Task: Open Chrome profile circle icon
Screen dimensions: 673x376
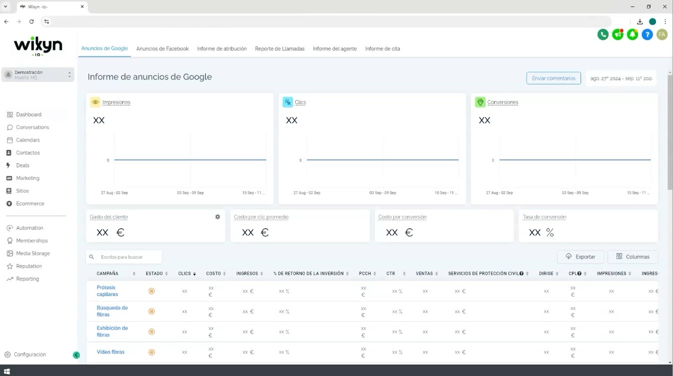Action: (x=653, y=21)
